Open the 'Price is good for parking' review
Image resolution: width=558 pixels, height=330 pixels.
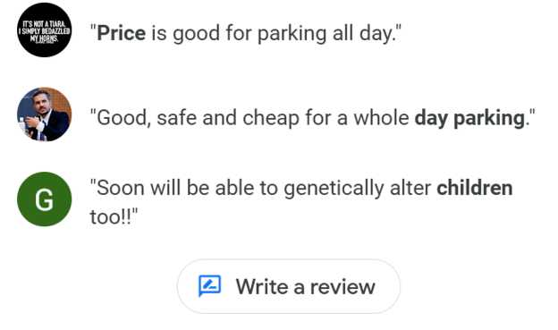[246, 33]
